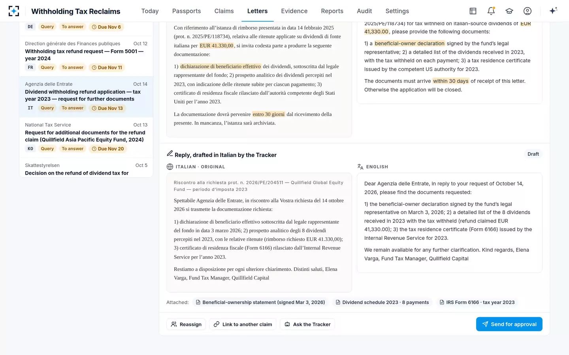
Task: Click Ask the Tracker
Action: (x=307, y=324)
